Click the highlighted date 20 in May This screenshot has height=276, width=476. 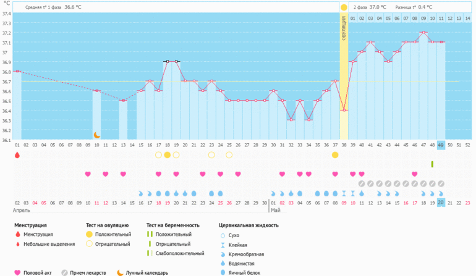click(441, 203)
